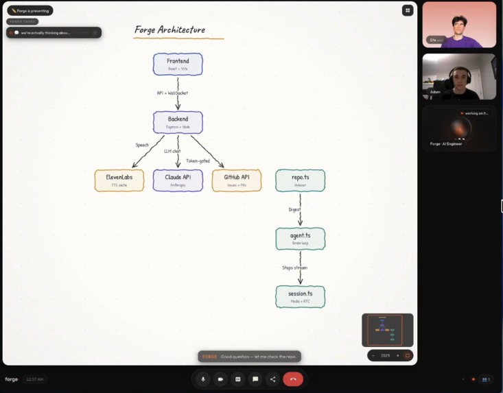Select Adam's video tile
Image resolution: width=503 pixels, height=393 pixels.
(459, 77)
